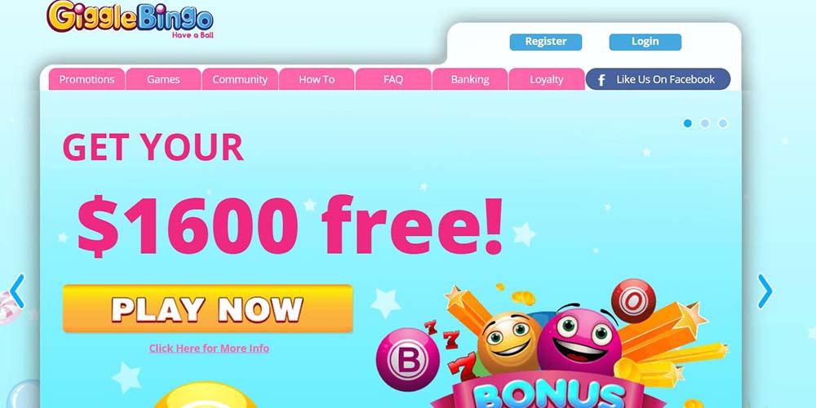The width and height of the screenshot is (816, 408).
Task: Select the third carousel dot
Action: coord(723,123)
